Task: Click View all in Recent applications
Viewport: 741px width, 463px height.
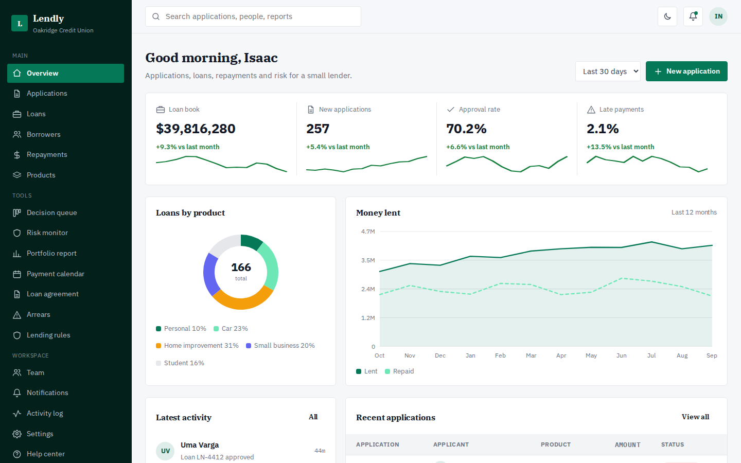Action: point(695,417)
